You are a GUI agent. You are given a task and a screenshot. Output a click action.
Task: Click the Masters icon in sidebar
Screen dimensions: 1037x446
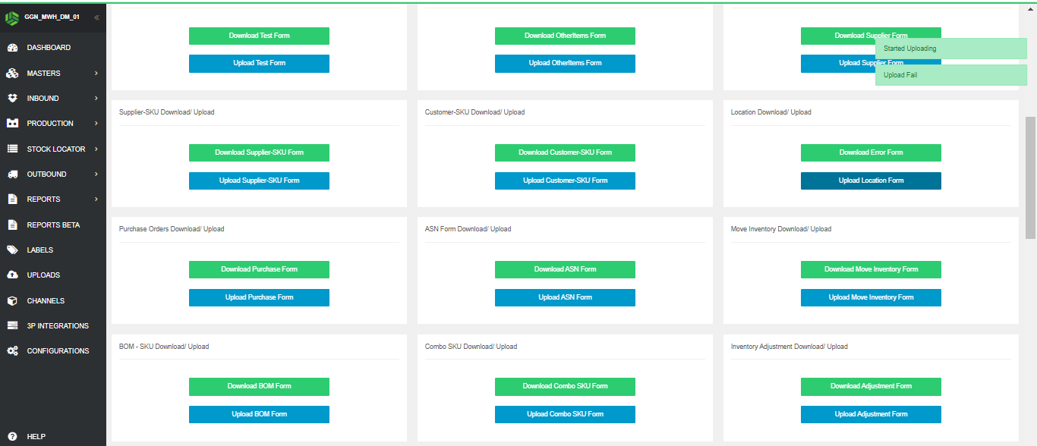coord(12,74)
